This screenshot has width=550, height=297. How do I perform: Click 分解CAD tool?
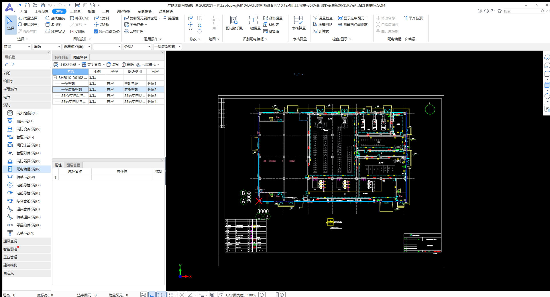click(55, 31)
